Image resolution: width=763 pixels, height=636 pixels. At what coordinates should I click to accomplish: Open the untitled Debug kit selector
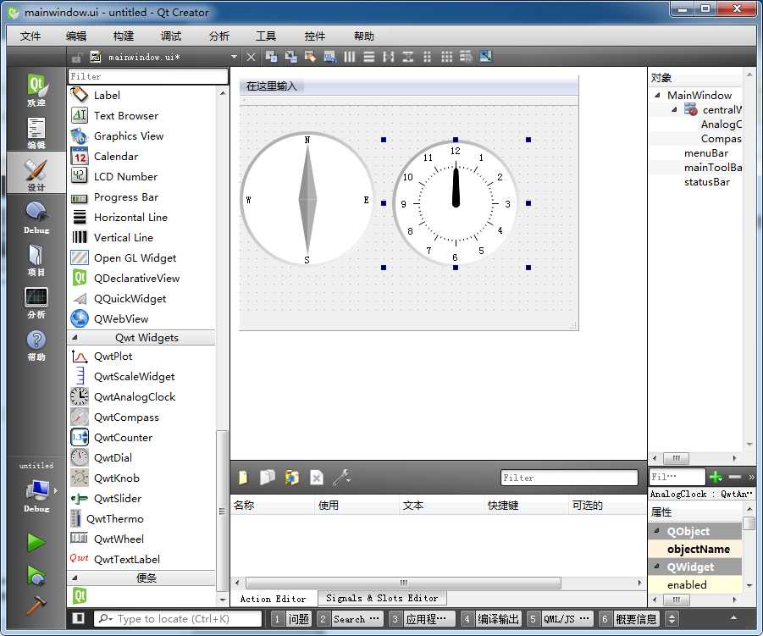click(x=36, y=488)
